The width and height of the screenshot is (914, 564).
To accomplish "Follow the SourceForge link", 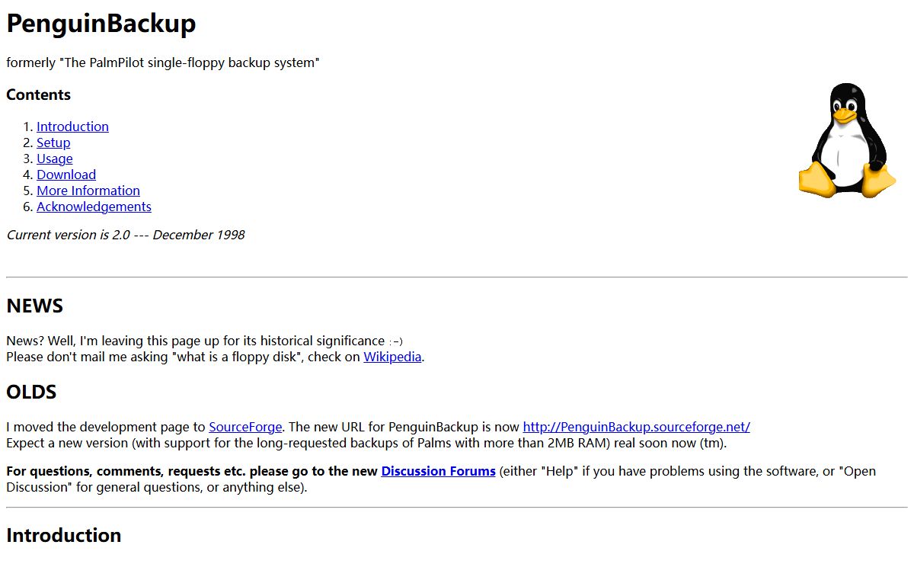I will pyautogui.click(x=245, y=427).
